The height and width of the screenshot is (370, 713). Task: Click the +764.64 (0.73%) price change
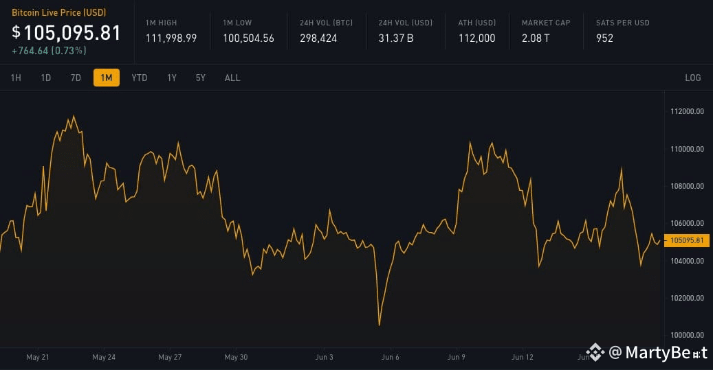pyautogui.click(x=49, y=50)
